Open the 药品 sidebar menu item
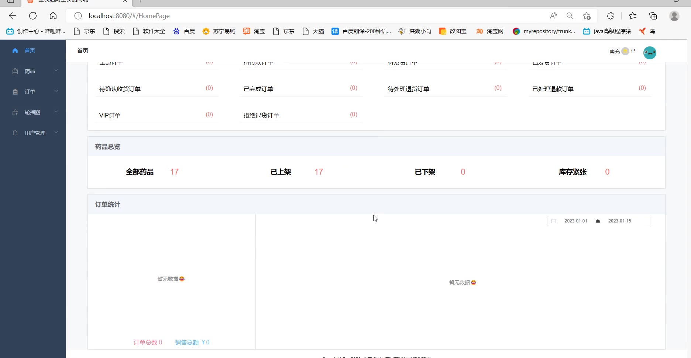Image resolution: width=691 pixels, height=358 pixels. pos(33,71)
